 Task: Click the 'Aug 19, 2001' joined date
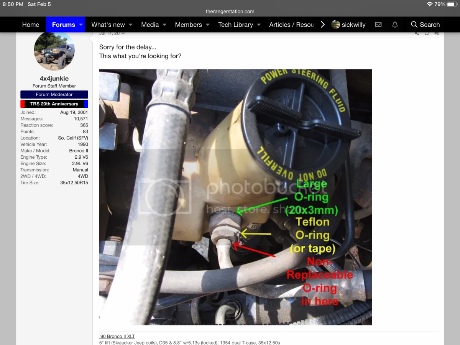74,112
